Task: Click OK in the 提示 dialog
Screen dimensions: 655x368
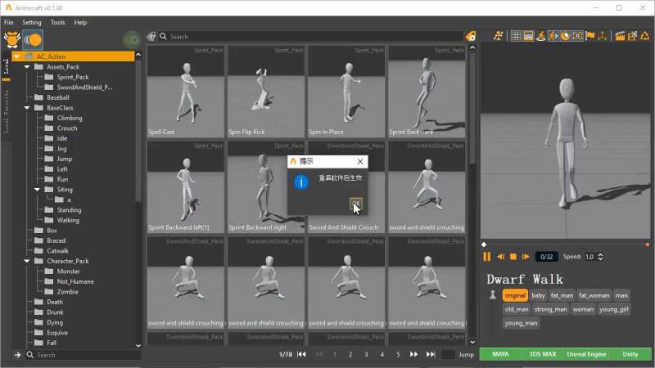Action: click(x=356, y=204)
